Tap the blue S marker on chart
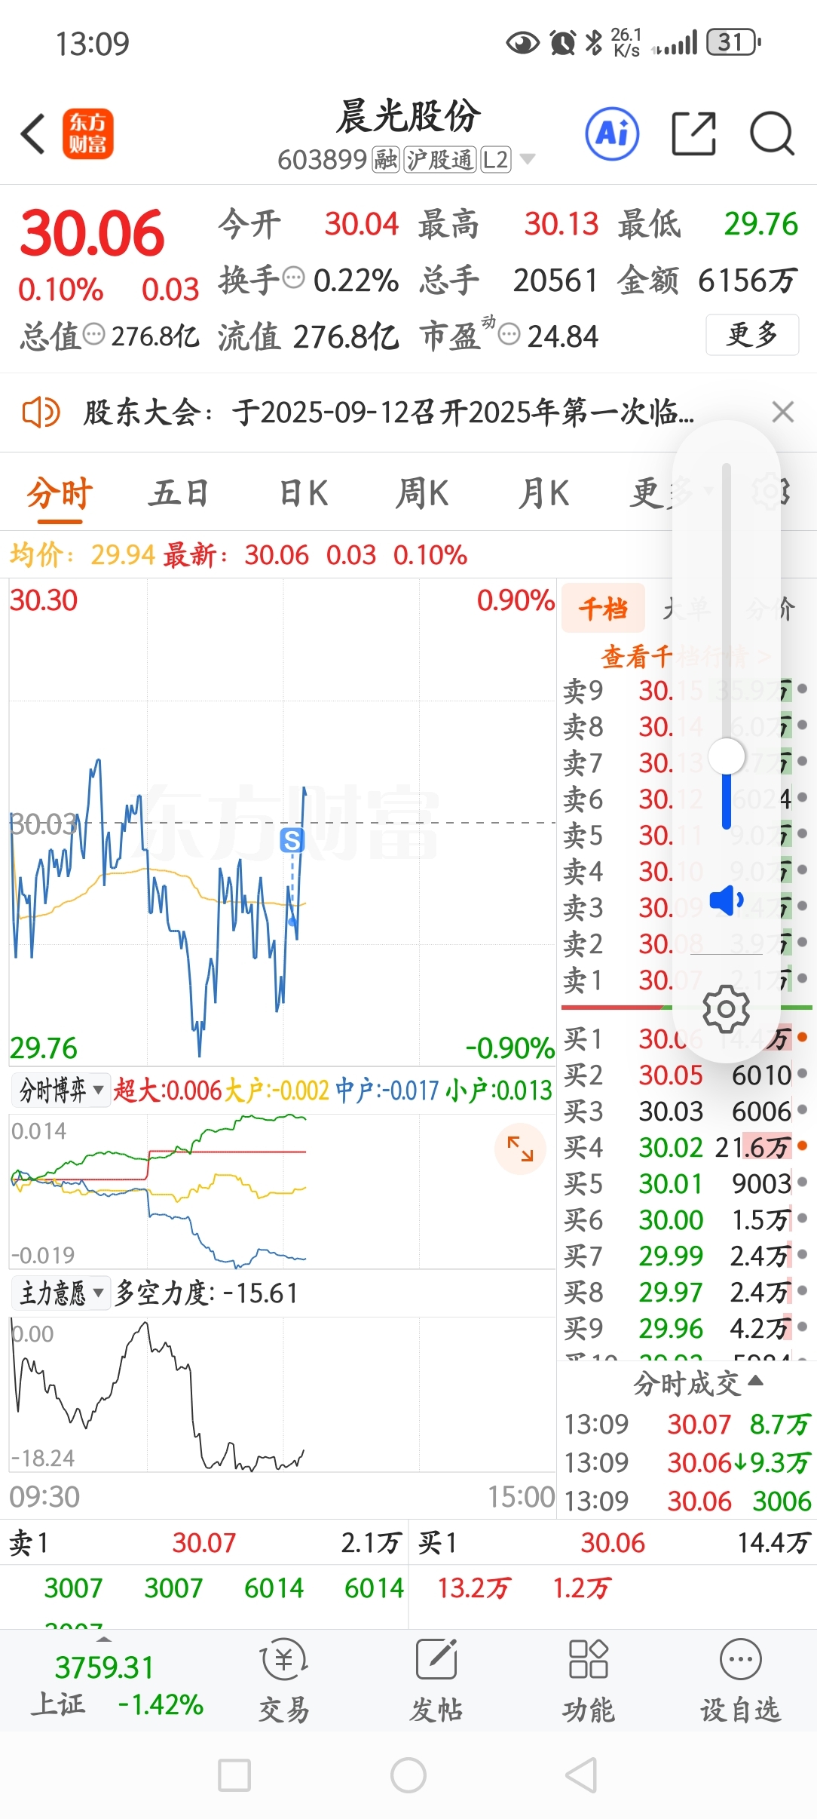 coord(292,840)
